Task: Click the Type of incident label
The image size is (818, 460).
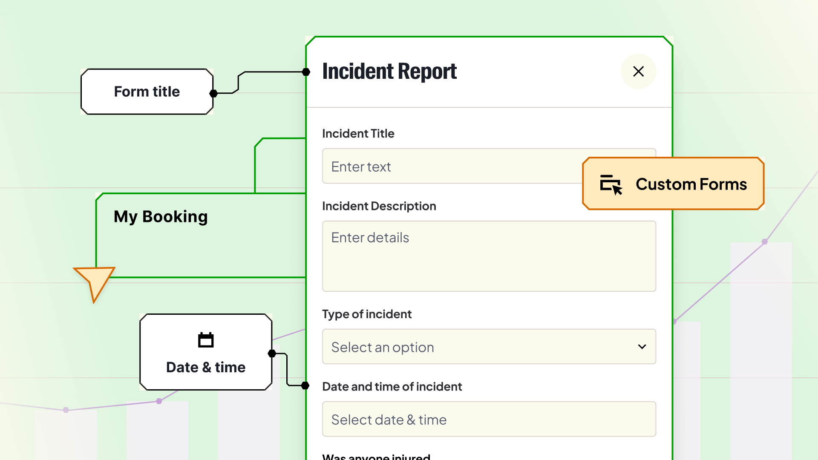Action: [x=366, y=314]
